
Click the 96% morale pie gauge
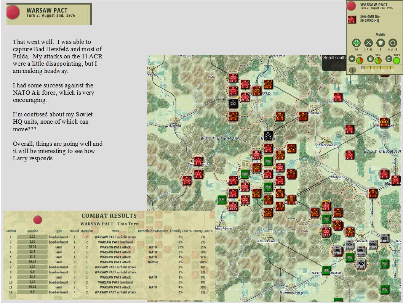click(378, 61)
